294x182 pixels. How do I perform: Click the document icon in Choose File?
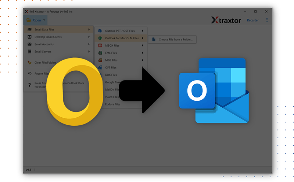pos(154,39)
